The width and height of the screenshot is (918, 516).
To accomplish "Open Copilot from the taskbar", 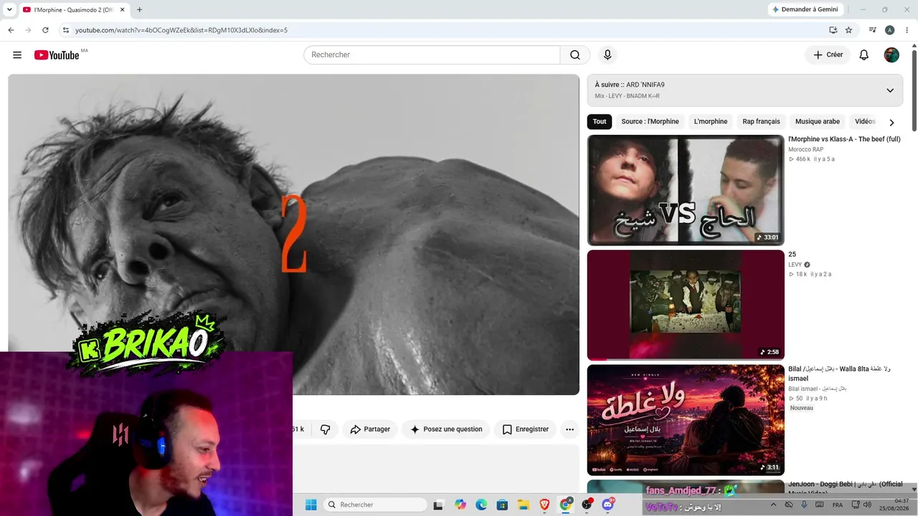I will point(460,505).
